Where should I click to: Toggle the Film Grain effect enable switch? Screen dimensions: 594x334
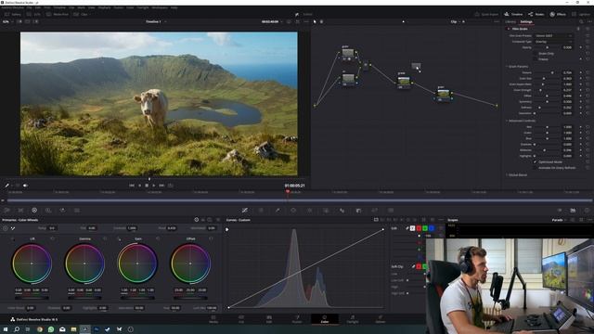pos(509,29)
